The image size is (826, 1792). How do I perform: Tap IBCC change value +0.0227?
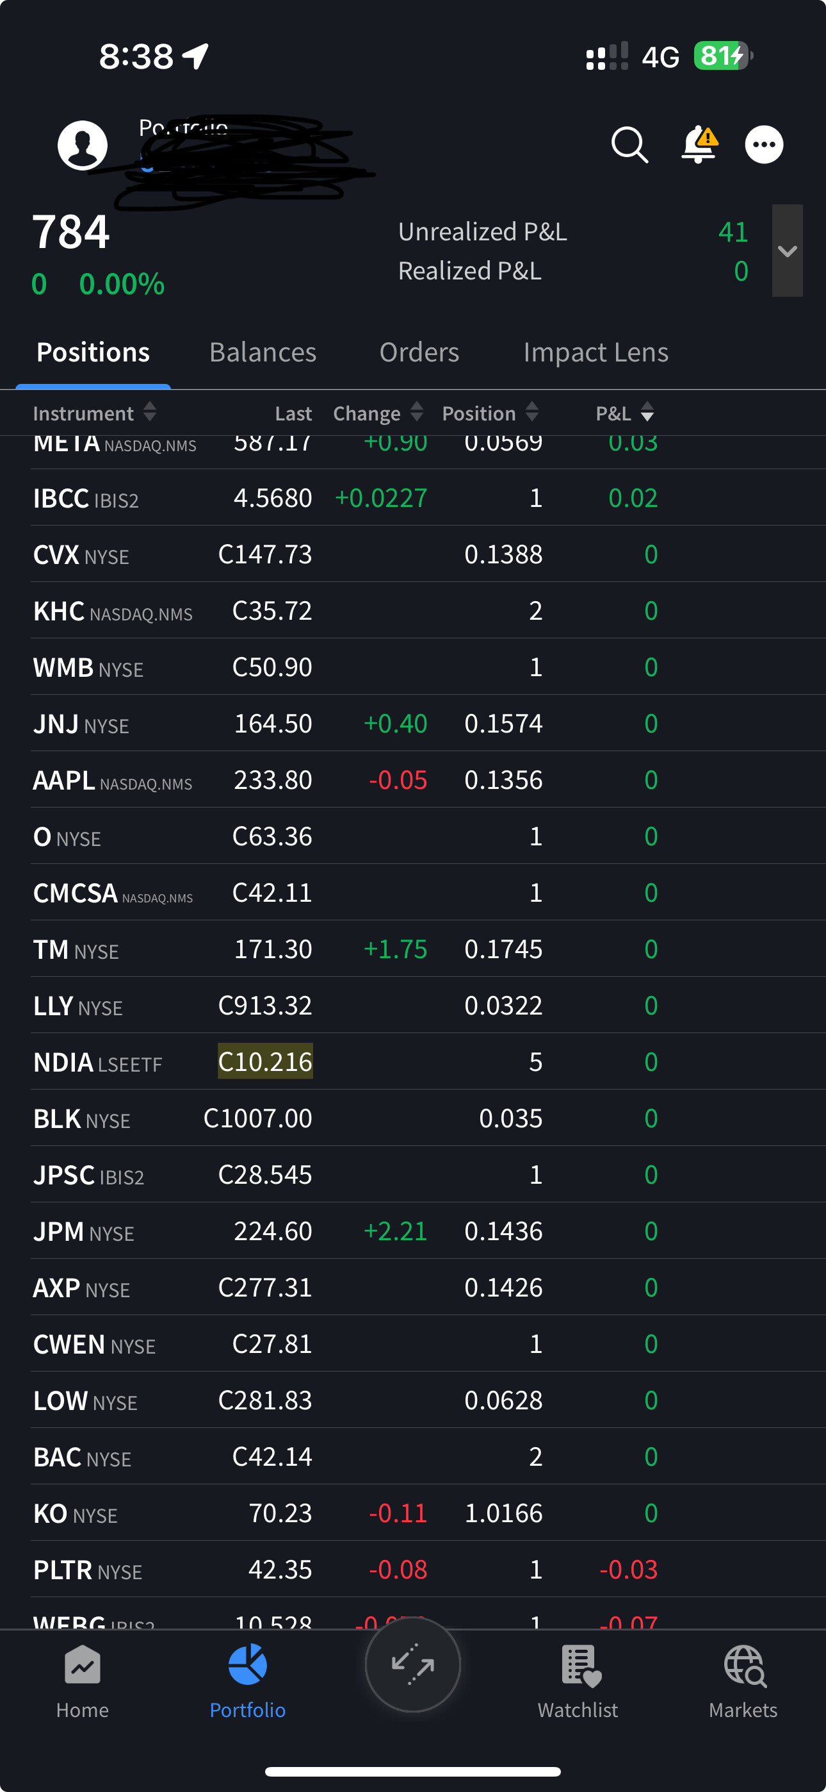(x=380, y=498)
